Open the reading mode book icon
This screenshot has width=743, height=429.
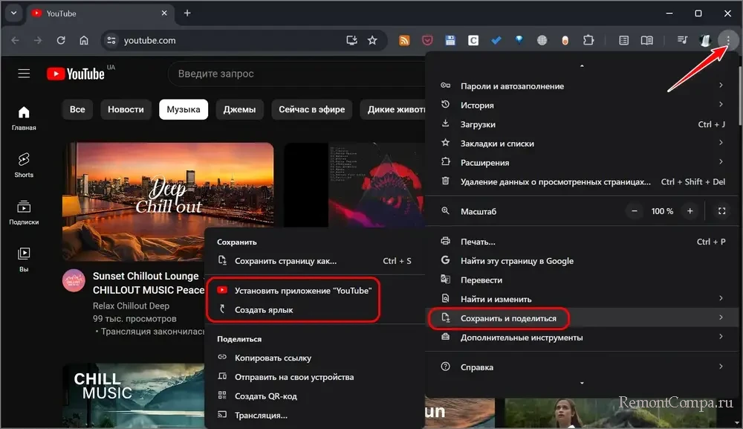click(647, 40)
